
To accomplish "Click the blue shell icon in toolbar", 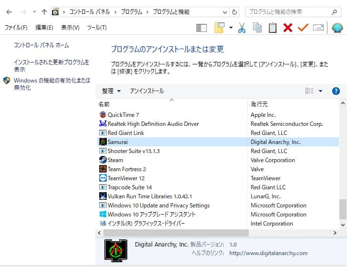I will [x=337, y=28].
